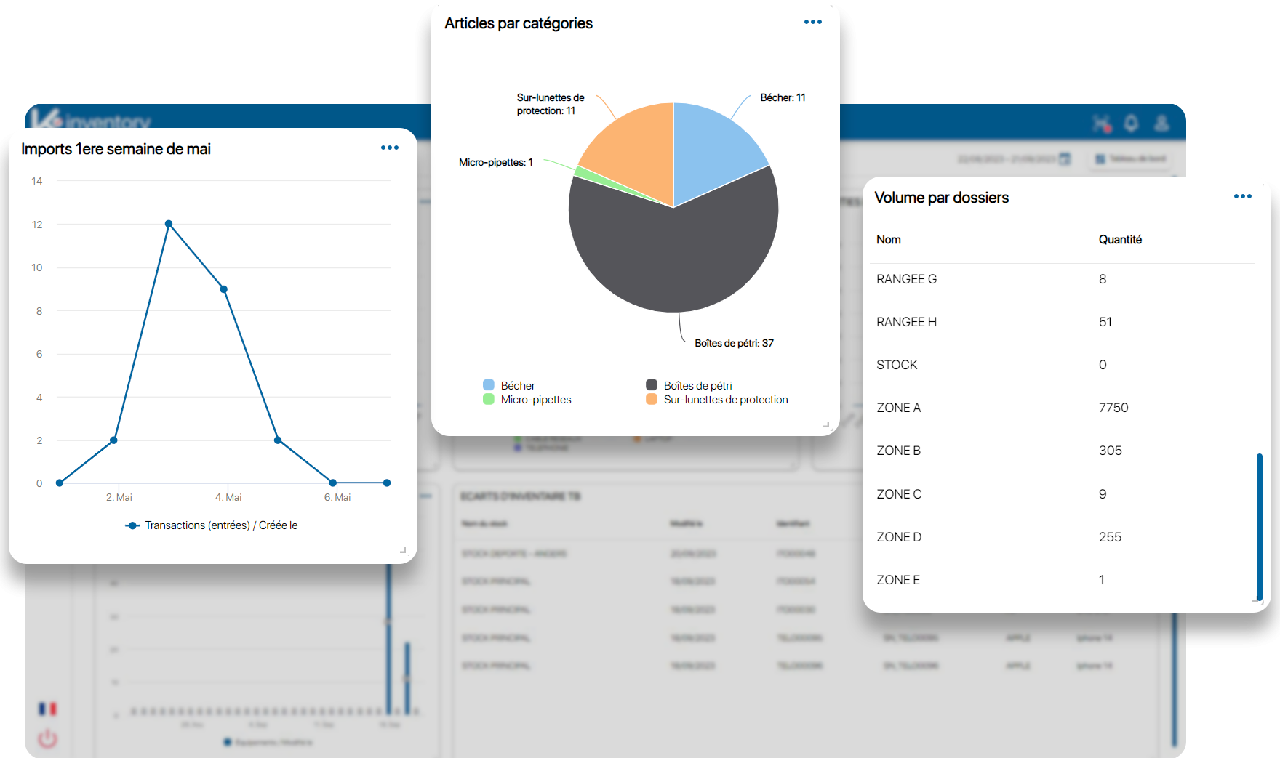Select the ZONE E row

click(1063, 580)
